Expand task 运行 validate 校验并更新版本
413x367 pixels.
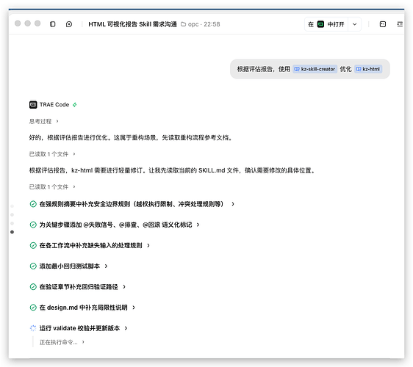(83, 328)
